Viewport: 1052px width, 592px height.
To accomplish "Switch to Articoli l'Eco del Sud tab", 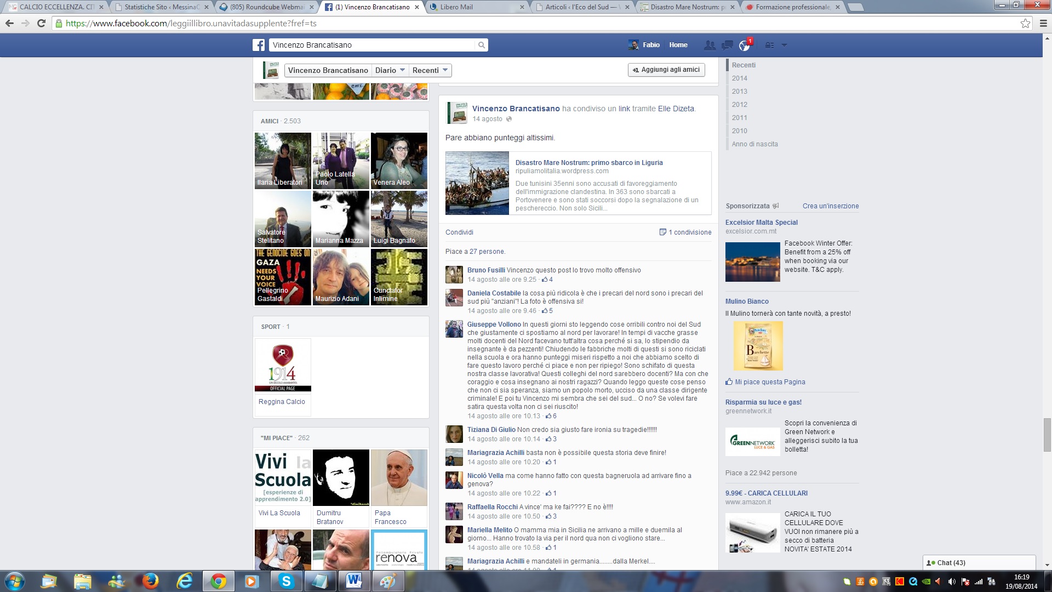I will click(581, 7).
